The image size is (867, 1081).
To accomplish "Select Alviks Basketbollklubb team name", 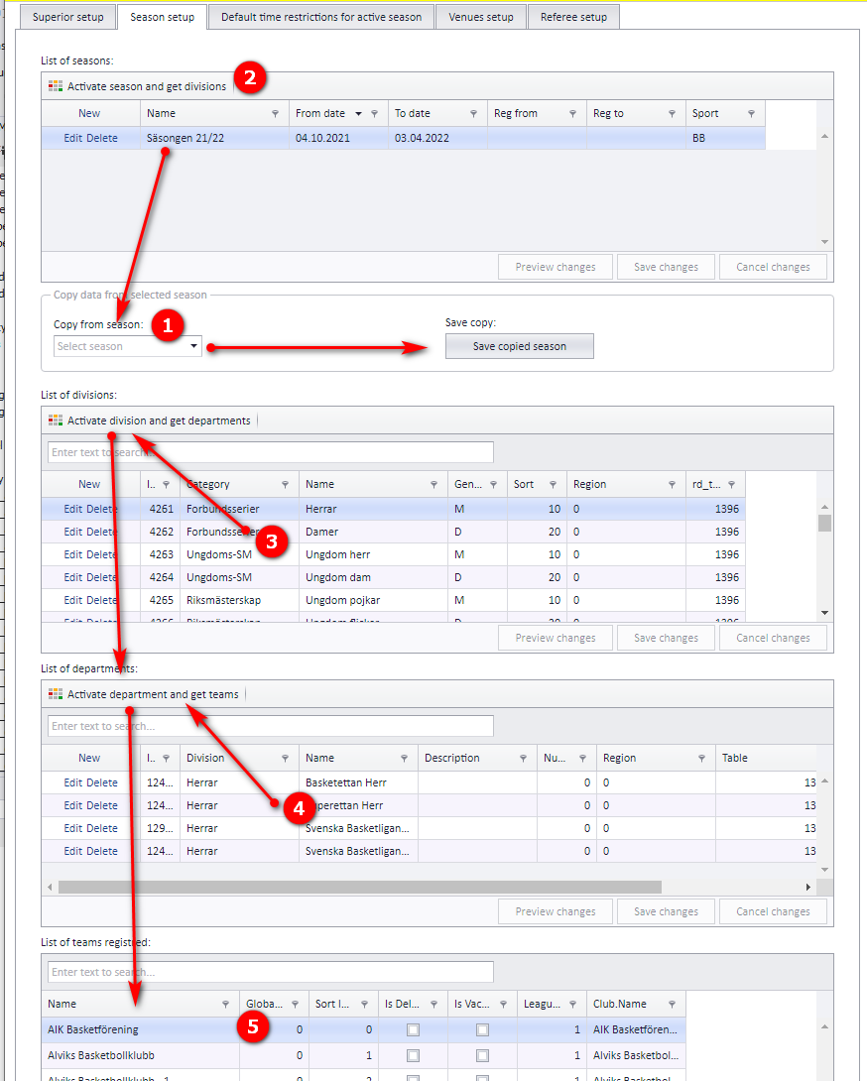I will point(101,1055).
